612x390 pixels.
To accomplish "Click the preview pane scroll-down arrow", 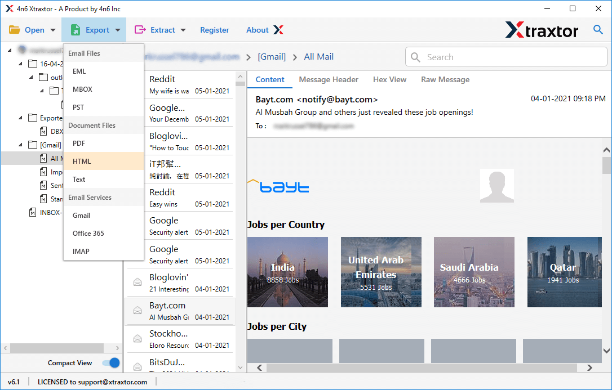I will (606, 351).
